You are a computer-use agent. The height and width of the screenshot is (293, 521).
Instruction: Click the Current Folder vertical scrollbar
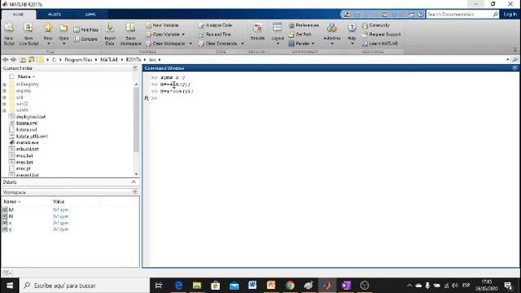[x=136, y=120]
